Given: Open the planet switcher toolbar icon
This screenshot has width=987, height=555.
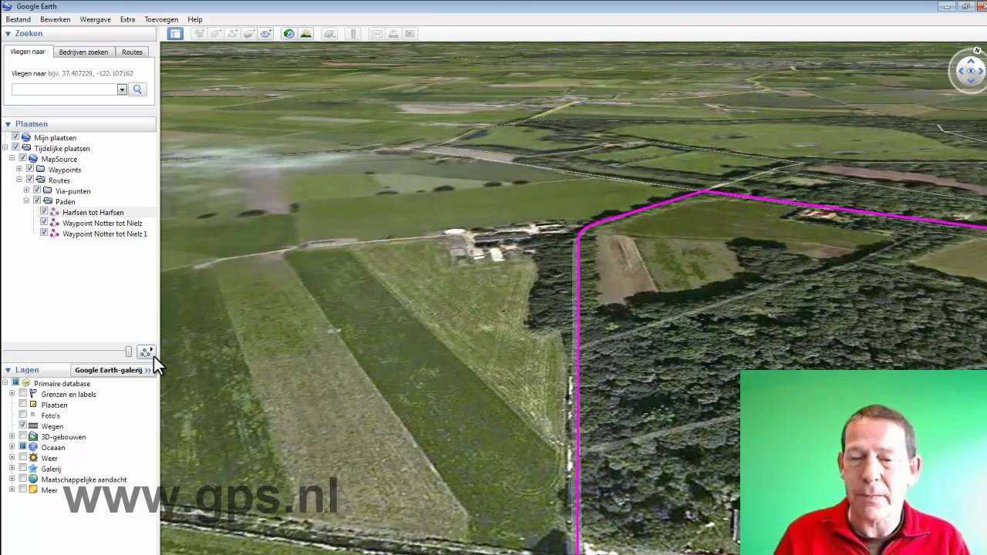Looking at the screenshot, I should [x=330, y=33].
